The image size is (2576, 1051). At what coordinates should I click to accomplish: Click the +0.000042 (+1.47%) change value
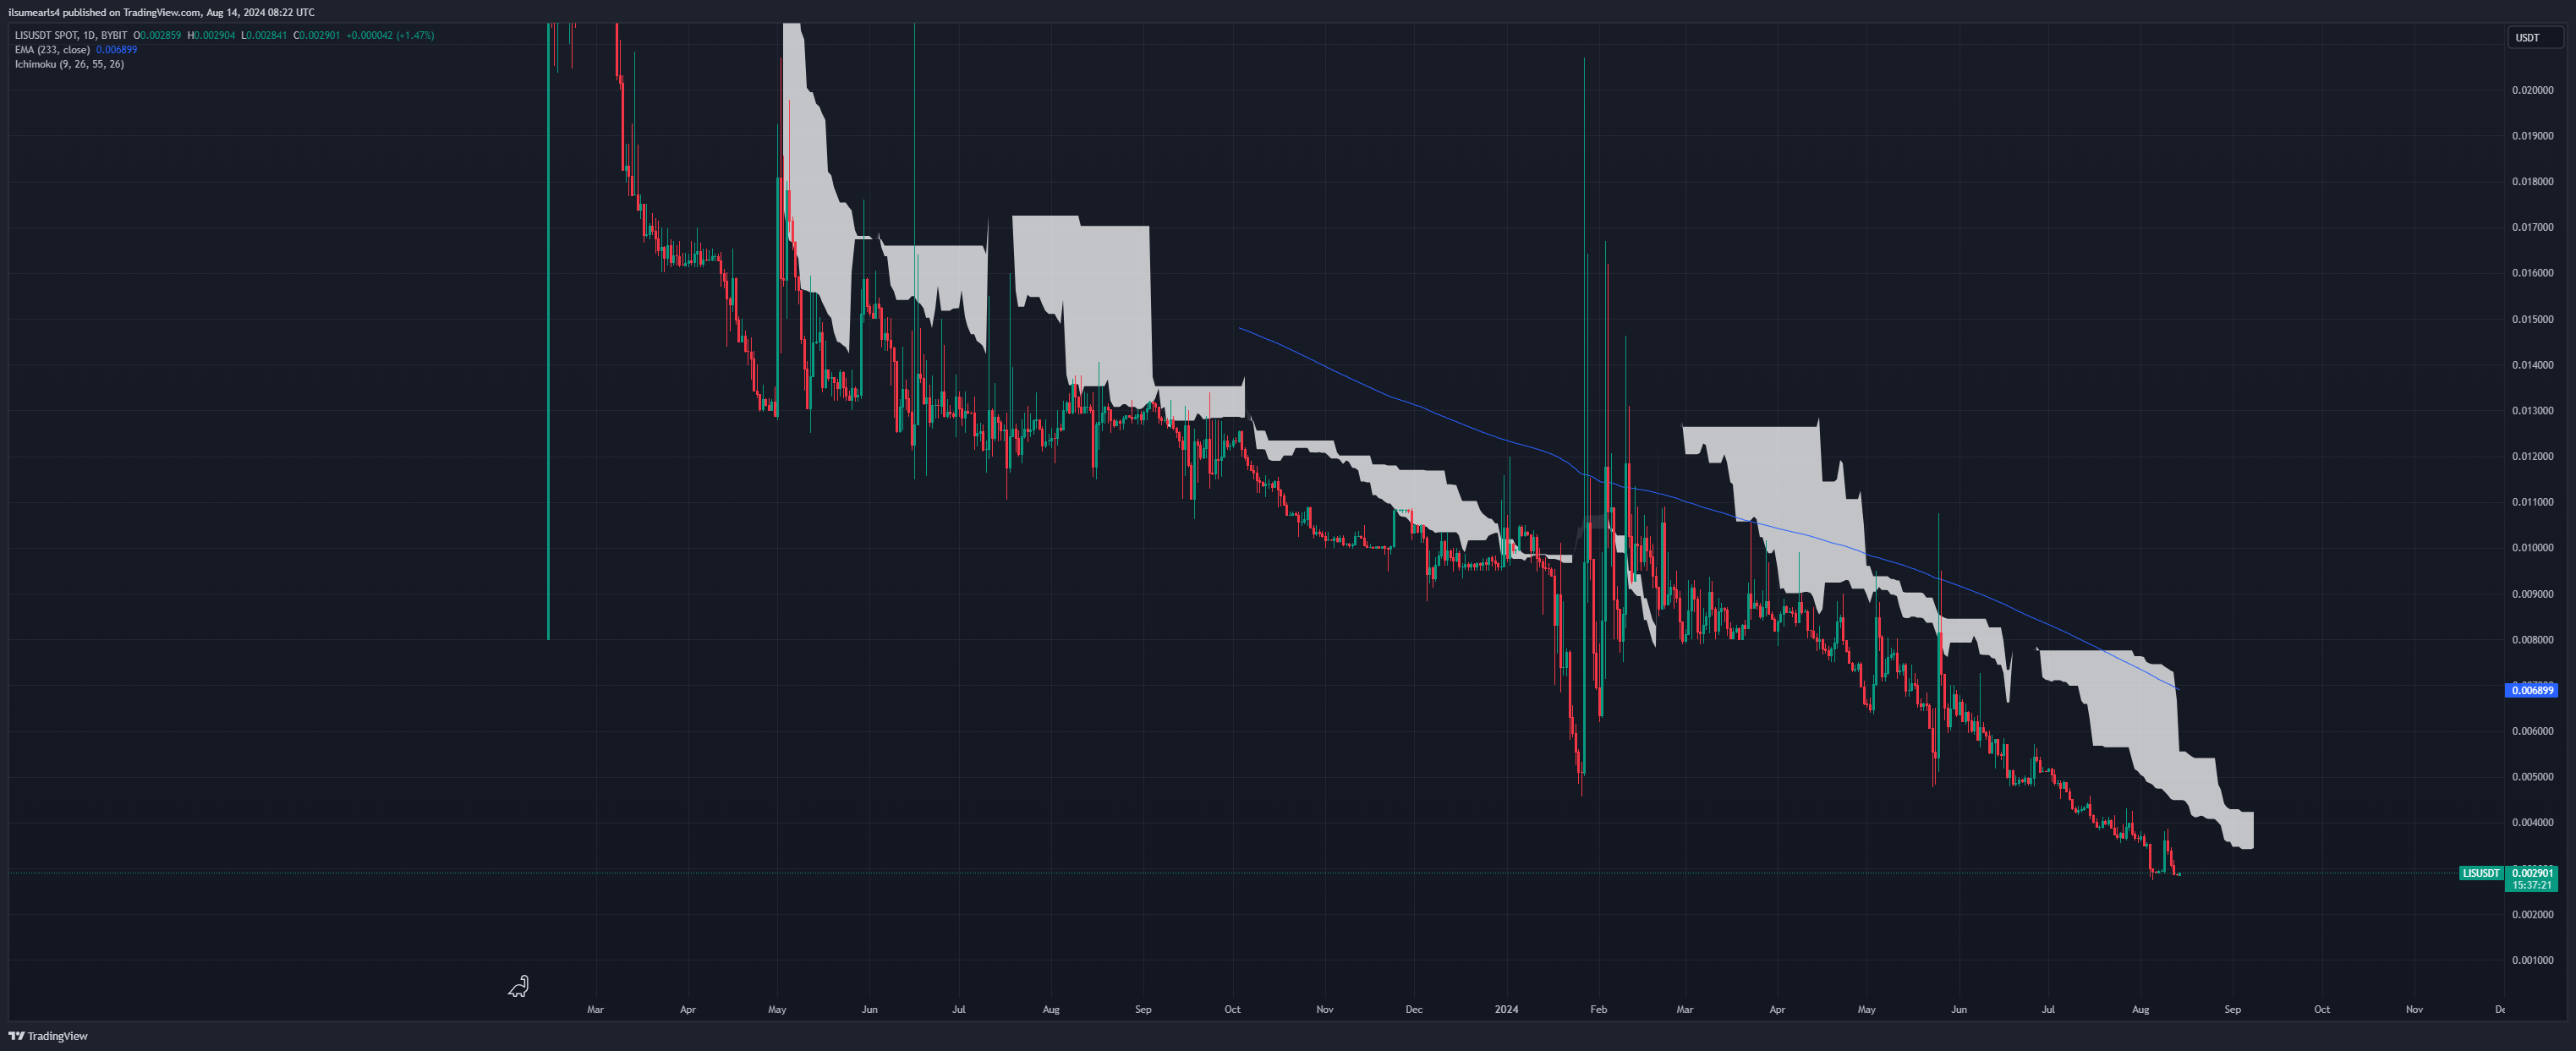pyautogui.click(x=390, y=35)
